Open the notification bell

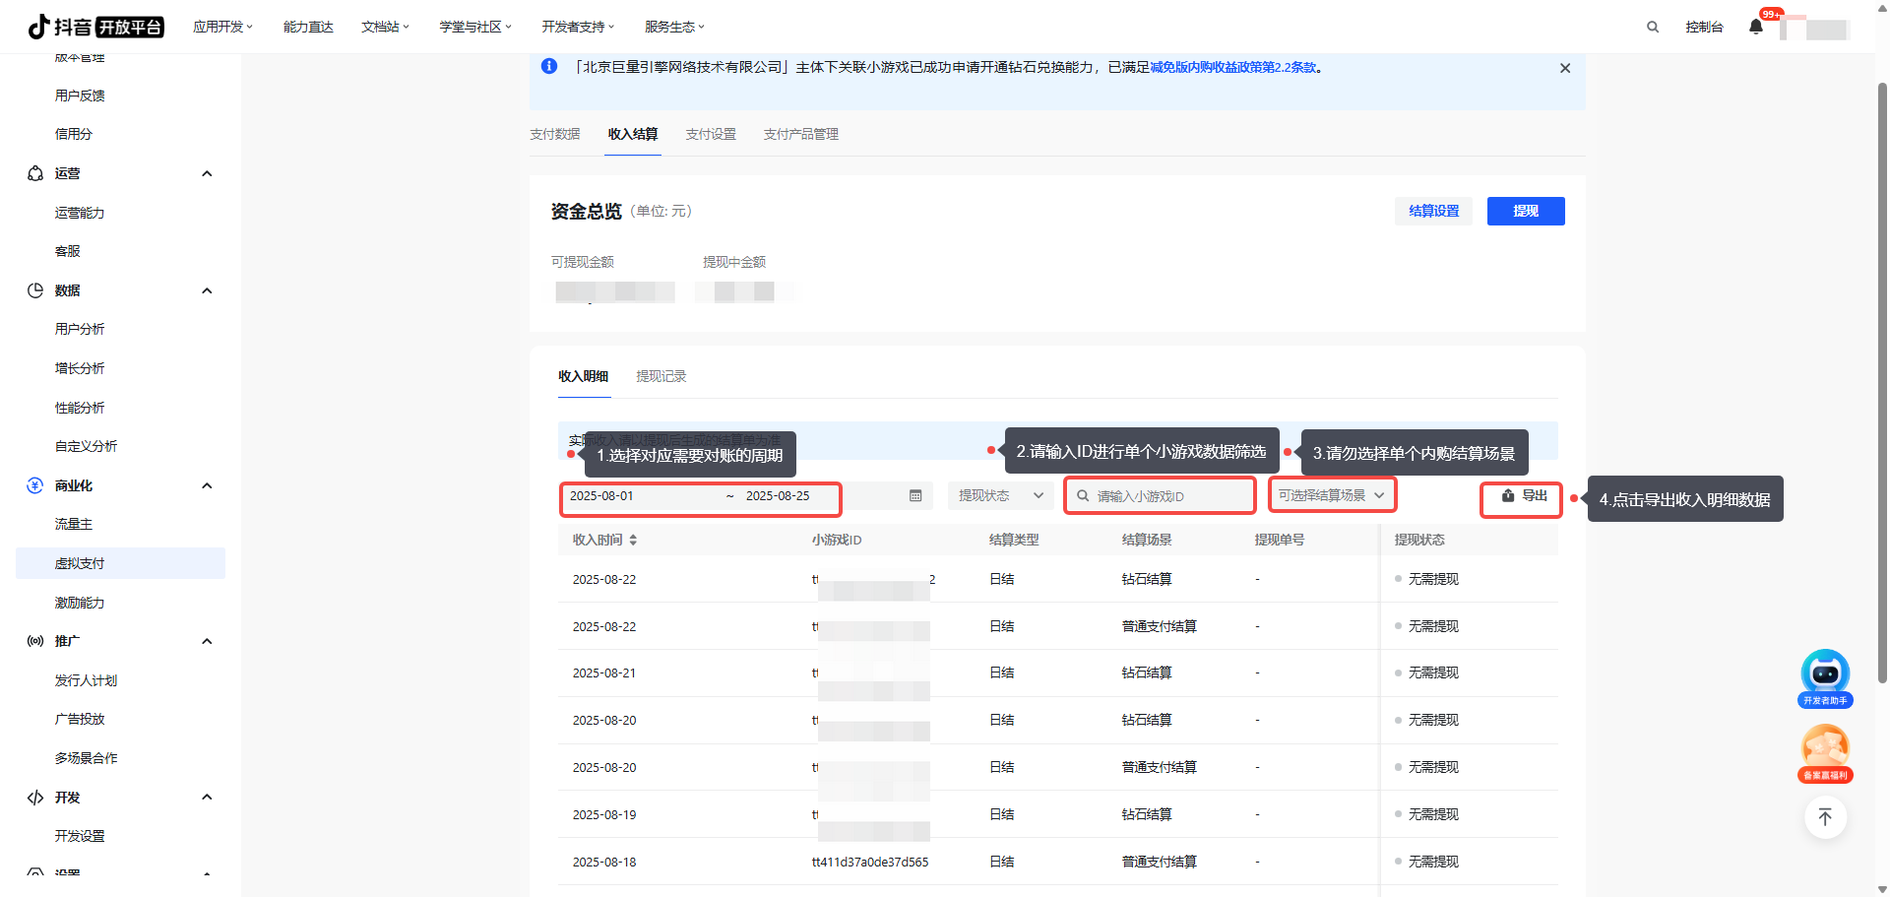1756,27
